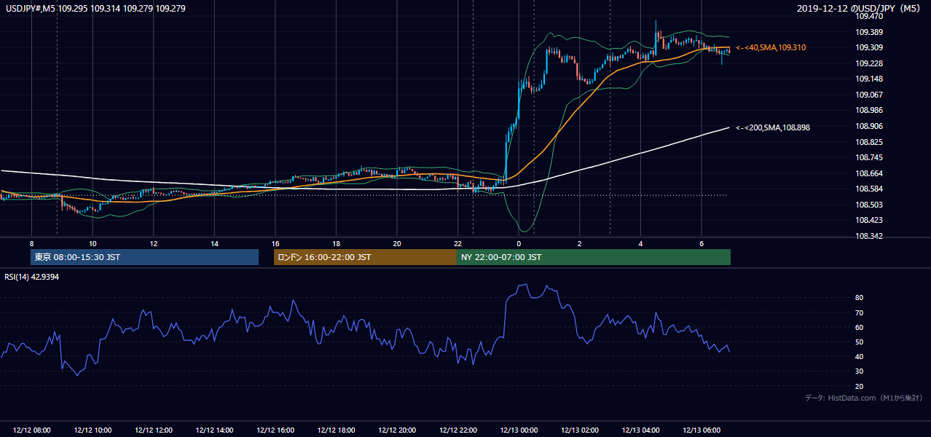The image size is (931, 437).
Task: Click price axis value 108.584
Action: coord(869,189)
